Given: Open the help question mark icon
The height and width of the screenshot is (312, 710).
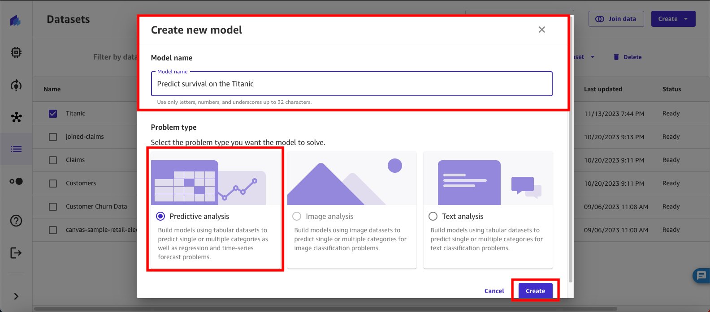Looking at the screenshot, I should click(x=16, y=221).
